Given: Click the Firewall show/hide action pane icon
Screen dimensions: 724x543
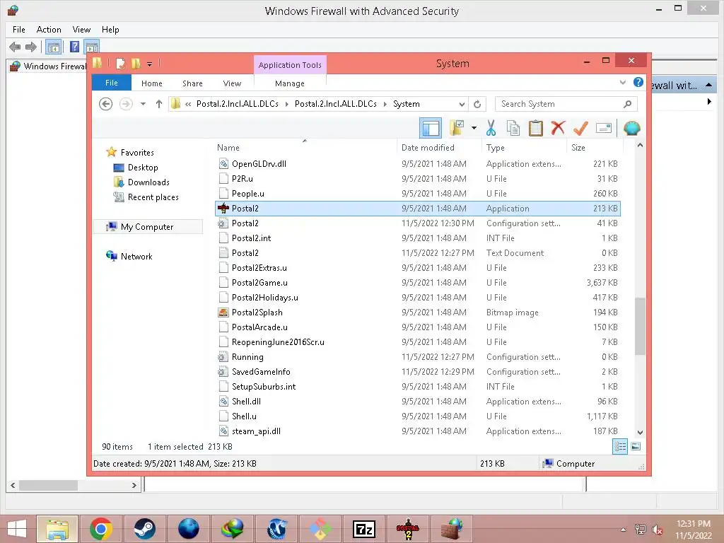Looking at the screenshot, I should point(92,47).
